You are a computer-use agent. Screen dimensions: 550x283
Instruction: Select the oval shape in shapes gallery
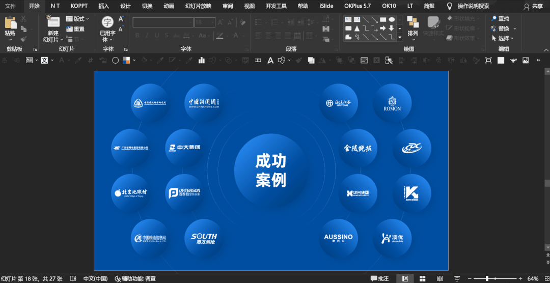392,20
